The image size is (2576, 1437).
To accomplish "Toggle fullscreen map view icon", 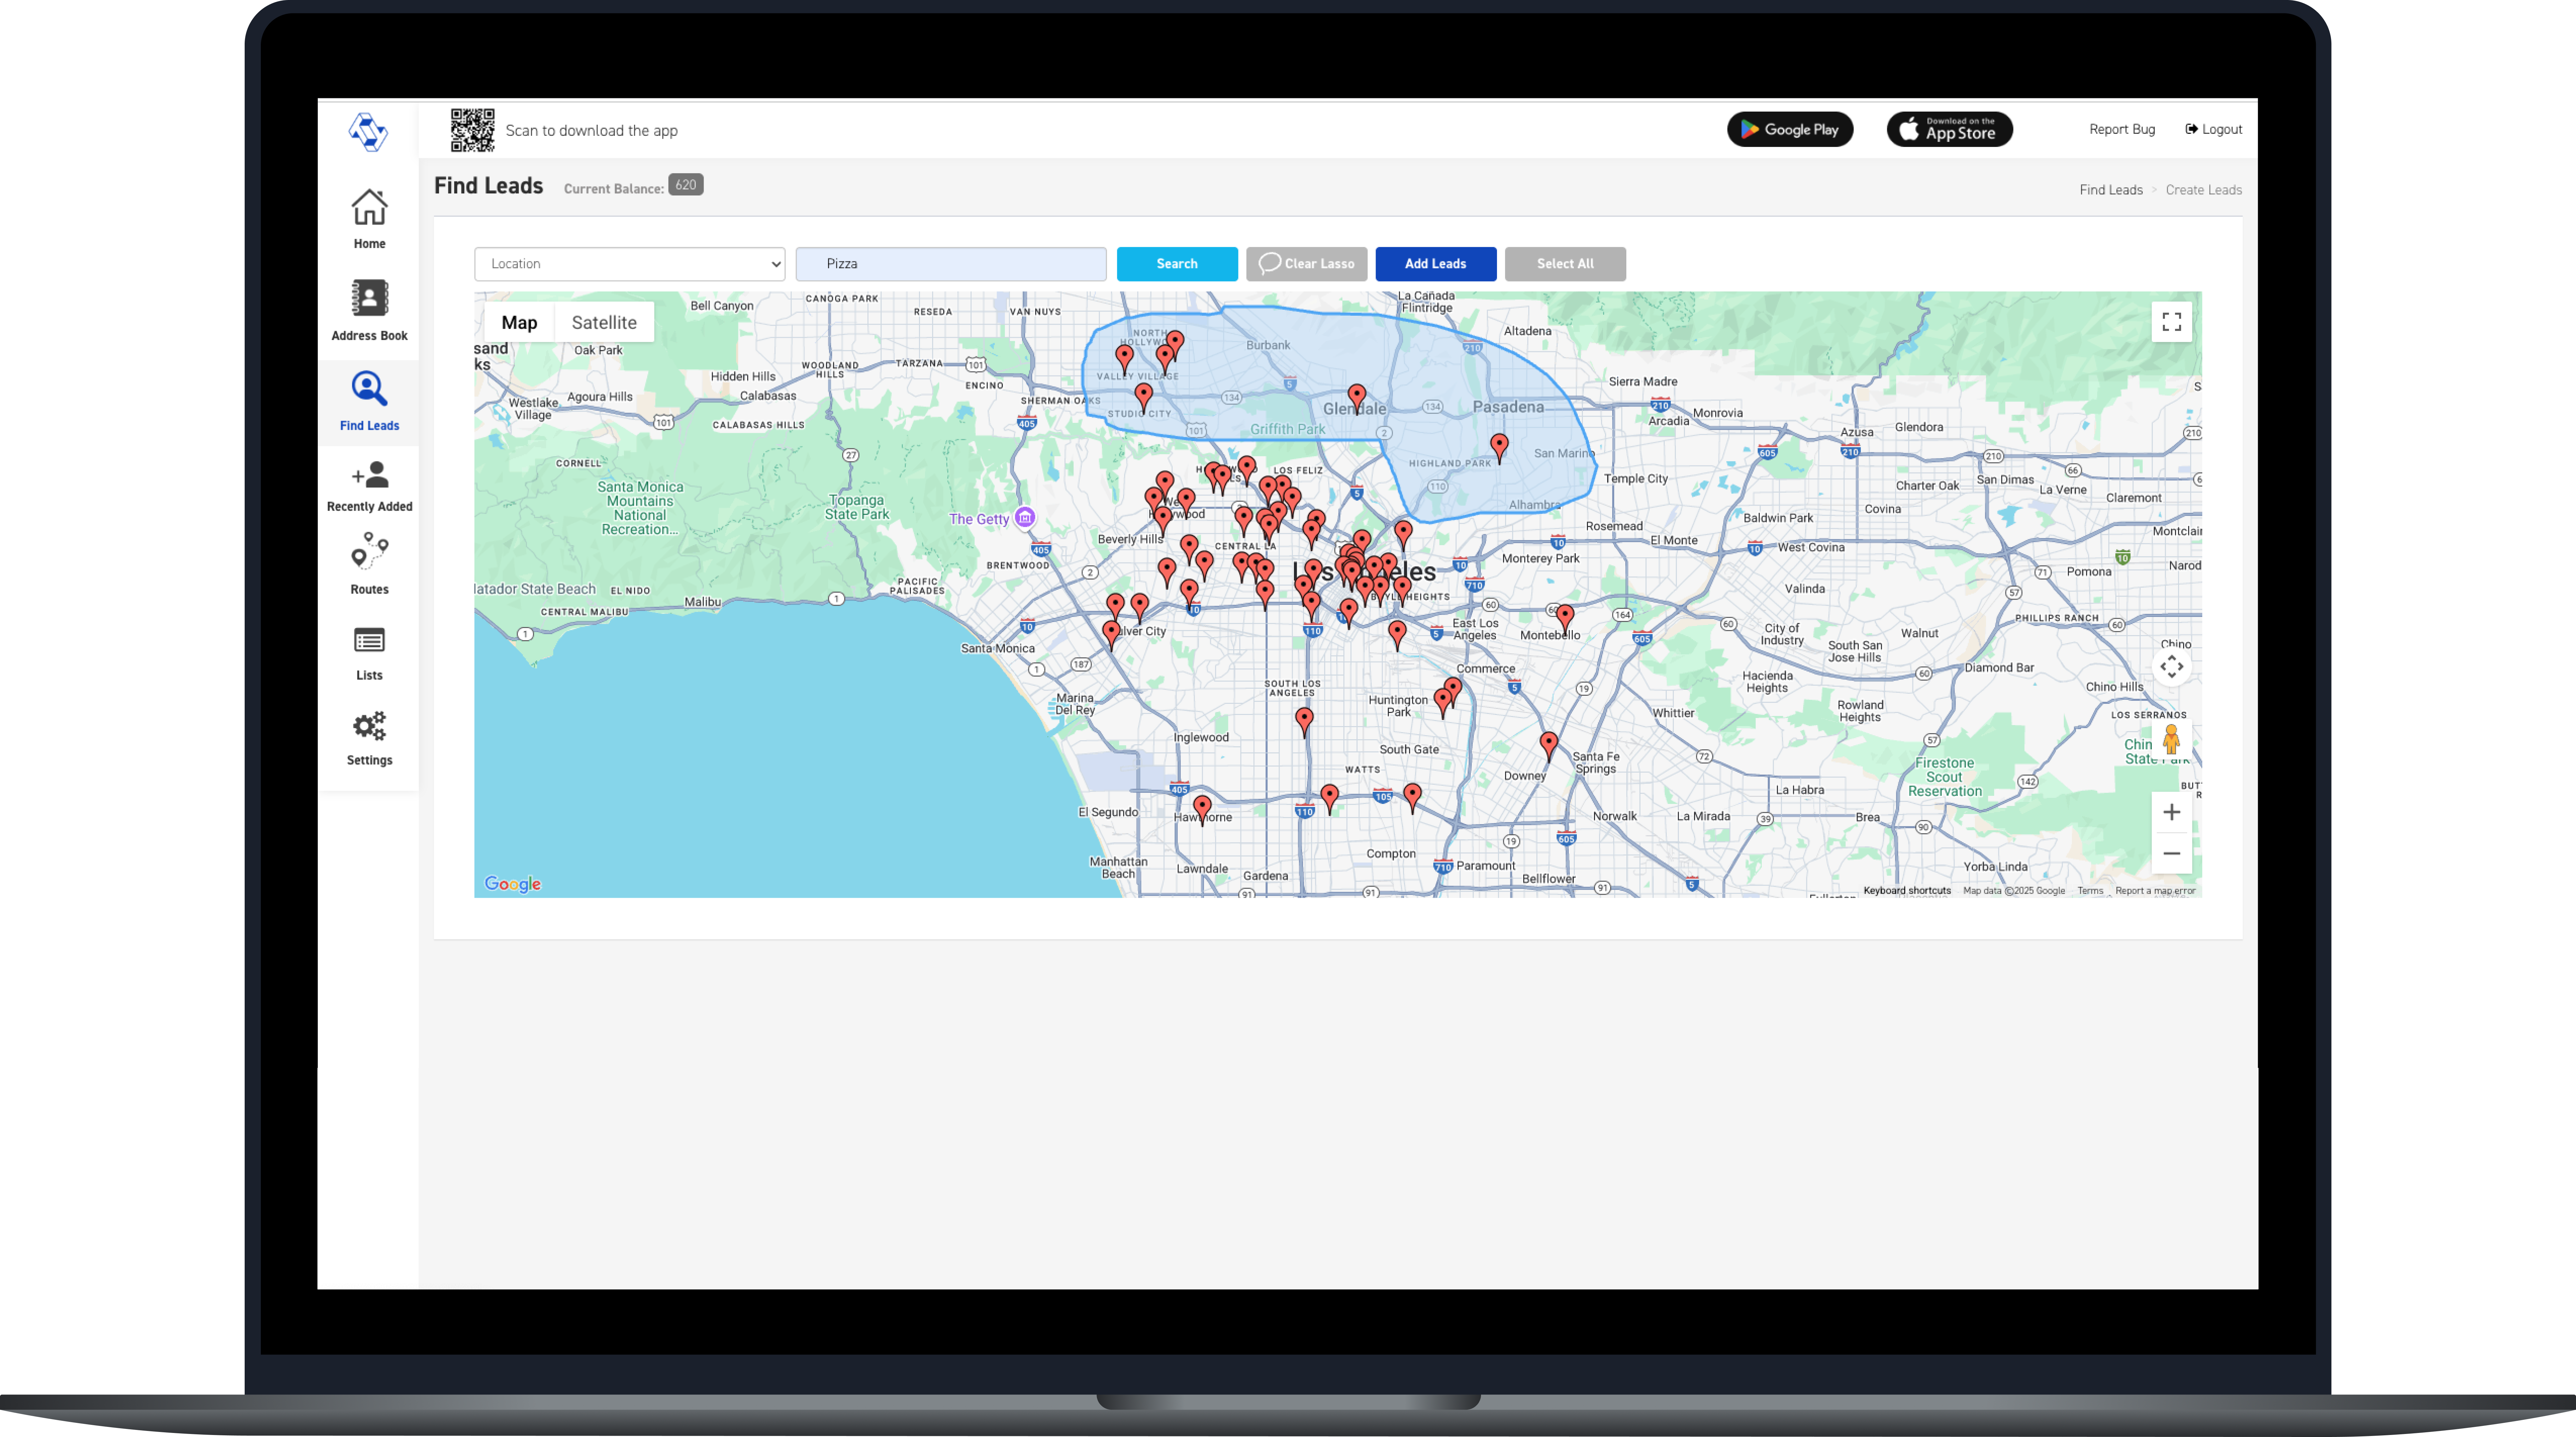I will [2171, 322].
